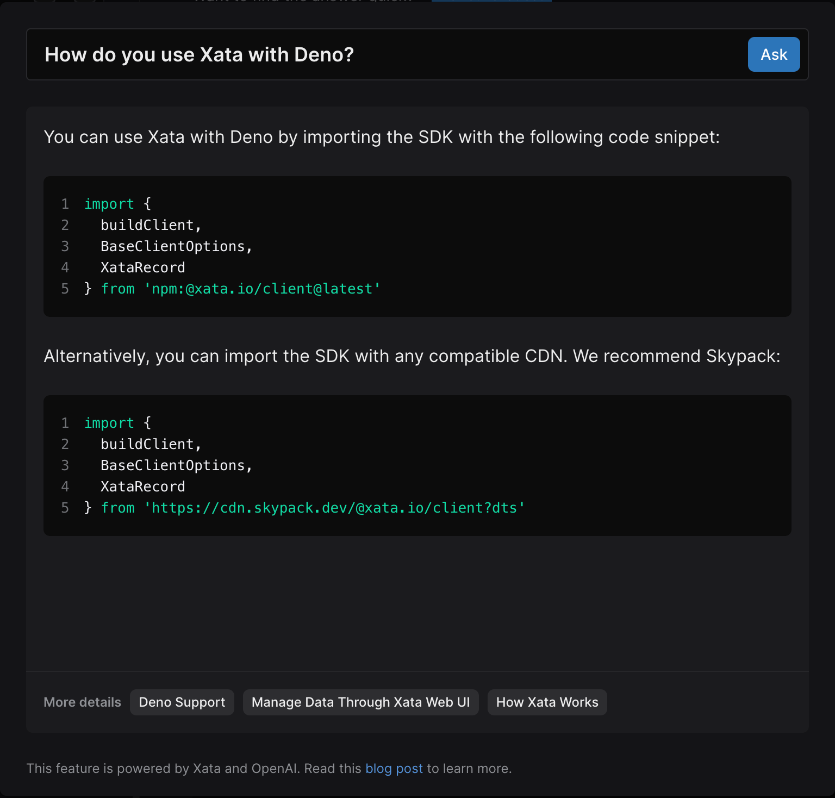
Task: Follow the 'blog post' link
Action: (x=394, y=769)
